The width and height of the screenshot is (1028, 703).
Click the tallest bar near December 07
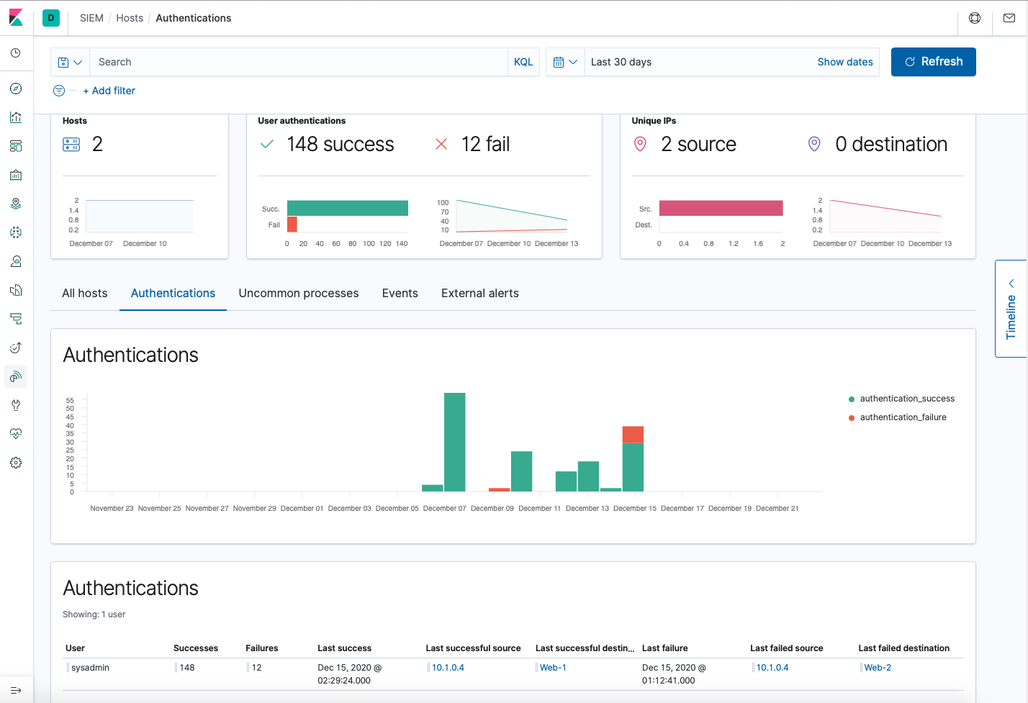(455, 442)
